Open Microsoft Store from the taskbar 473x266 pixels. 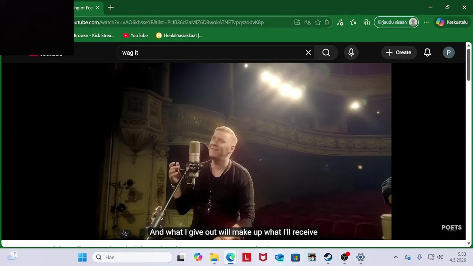(296, 257)
